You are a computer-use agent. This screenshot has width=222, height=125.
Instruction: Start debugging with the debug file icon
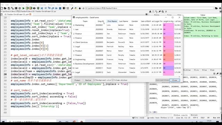coord(42,8)
